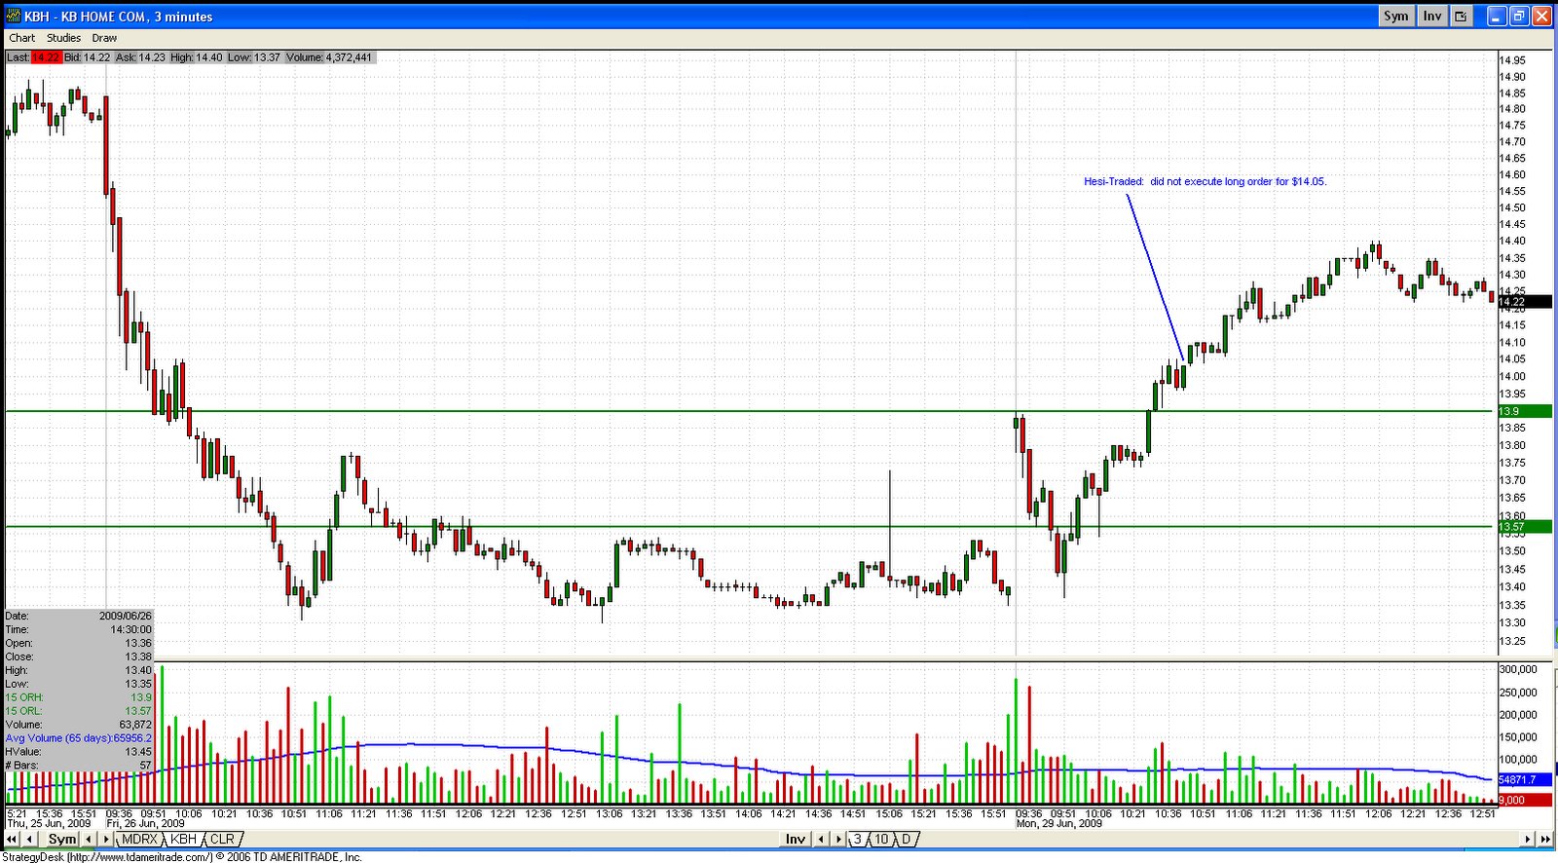Click the Inv button in title bar
This screenshot has width=1558, height=863.
(x=1431, y=16)
